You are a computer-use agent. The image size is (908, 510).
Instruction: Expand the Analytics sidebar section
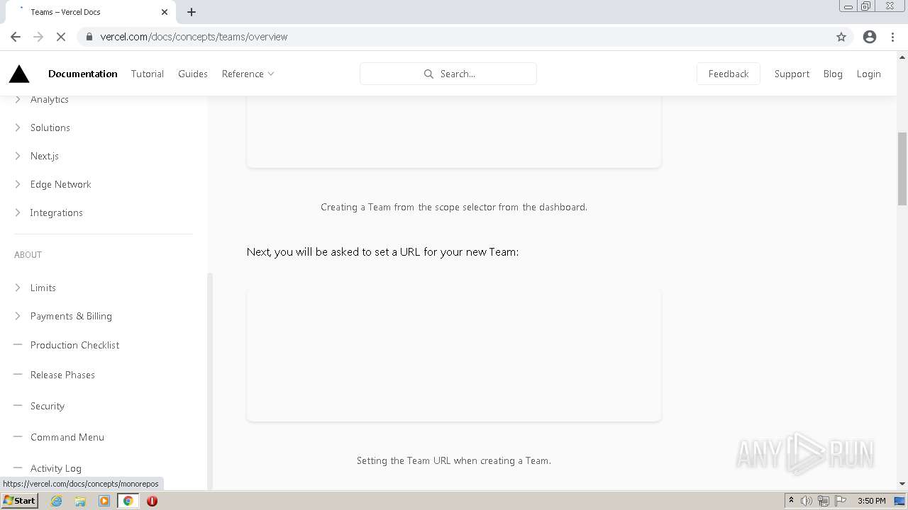click(x=18, y=99)
